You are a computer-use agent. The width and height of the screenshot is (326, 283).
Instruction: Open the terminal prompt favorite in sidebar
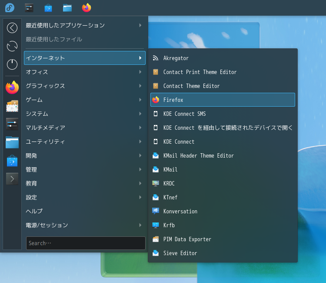click(x=12, y=179)
